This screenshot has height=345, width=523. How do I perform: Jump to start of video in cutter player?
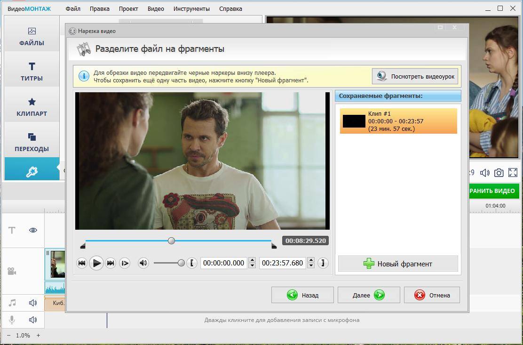pos(82,263)
